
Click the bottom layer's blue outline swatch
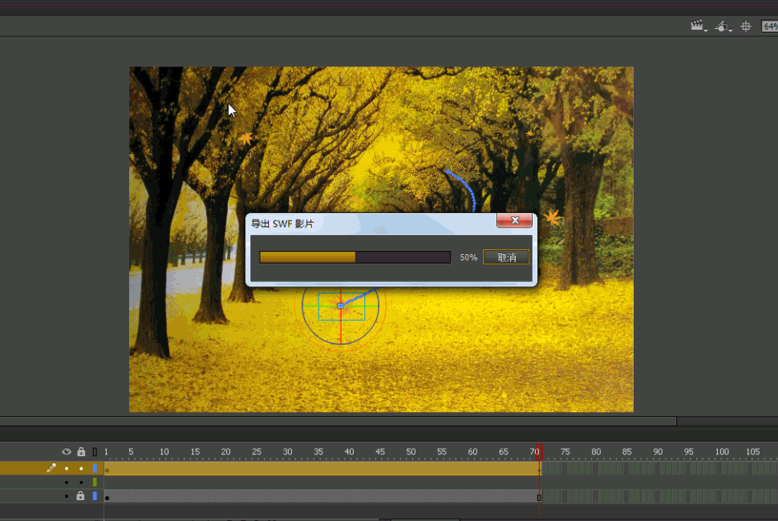pyautogui.click(x=95, y=495)
